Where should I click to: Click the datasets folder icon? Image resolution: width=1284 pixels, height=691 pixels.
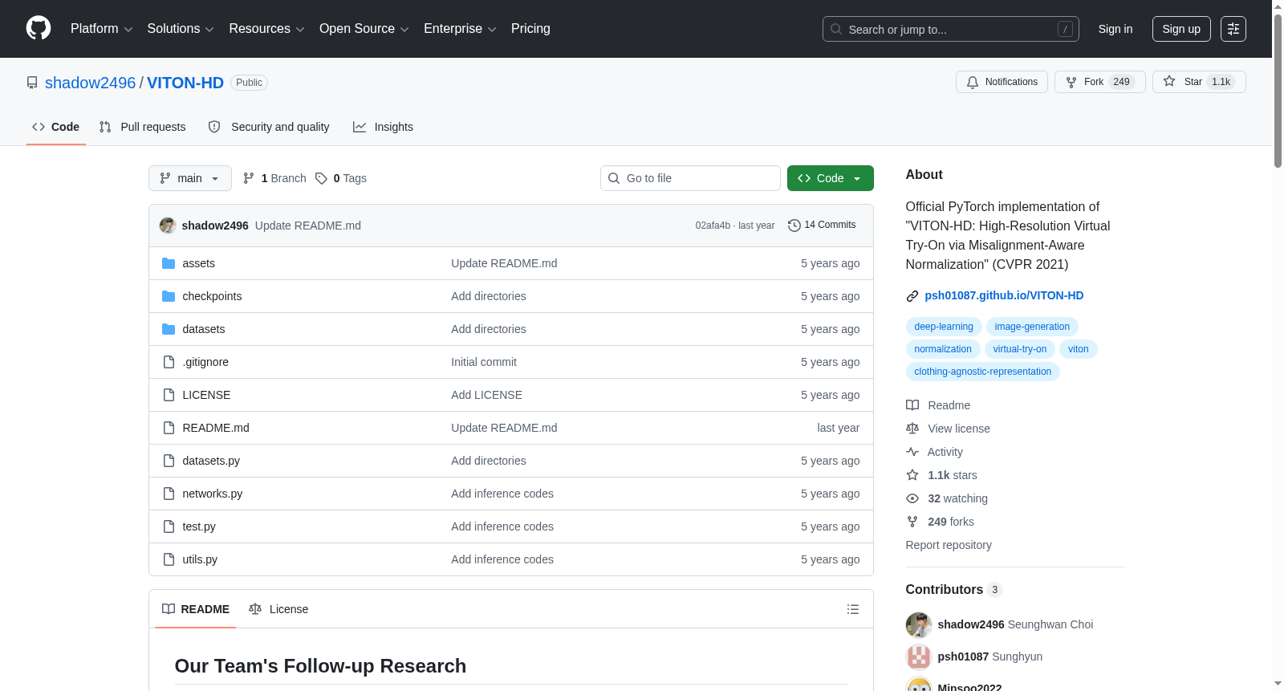click(x=169, y=329)
